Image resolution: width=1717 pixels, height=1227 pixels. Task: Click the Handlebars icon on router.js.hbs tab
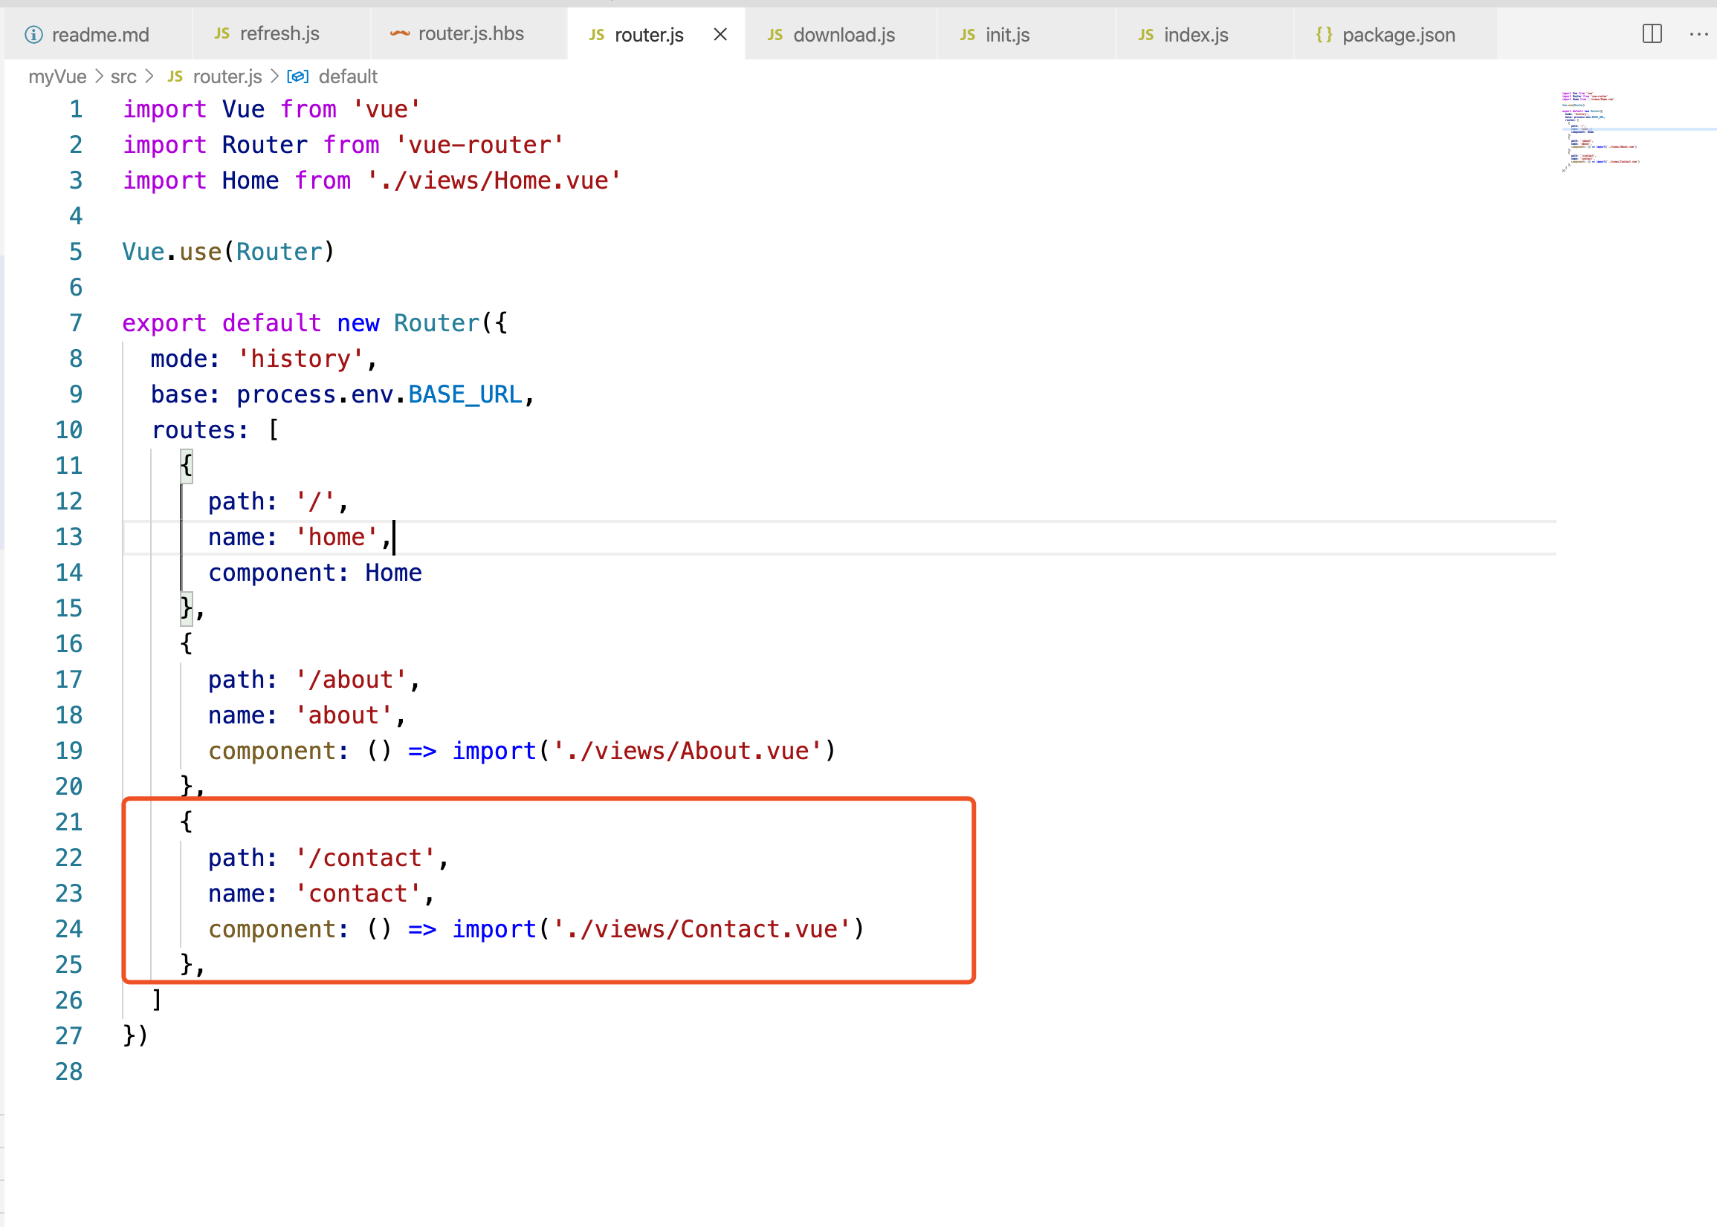pos(399,34)
